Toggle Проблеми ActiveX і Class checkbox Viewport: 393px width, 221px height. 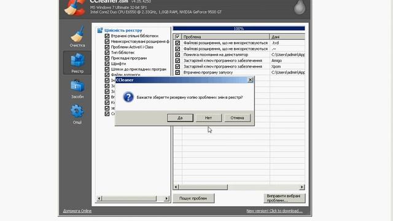[107, 47]
